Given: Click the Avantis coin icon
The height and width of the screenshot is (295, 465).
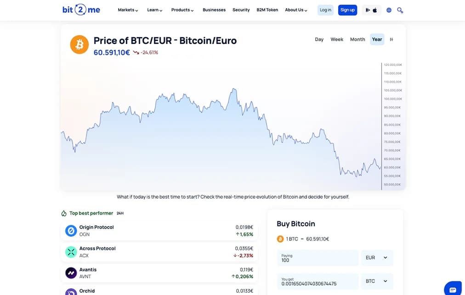Looking at the screenshot, I should pyautogui.click(x=71, y=273).
